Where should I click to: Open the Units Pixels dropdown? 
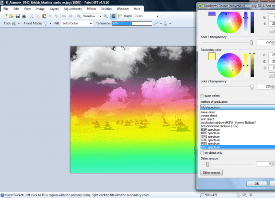146,16
